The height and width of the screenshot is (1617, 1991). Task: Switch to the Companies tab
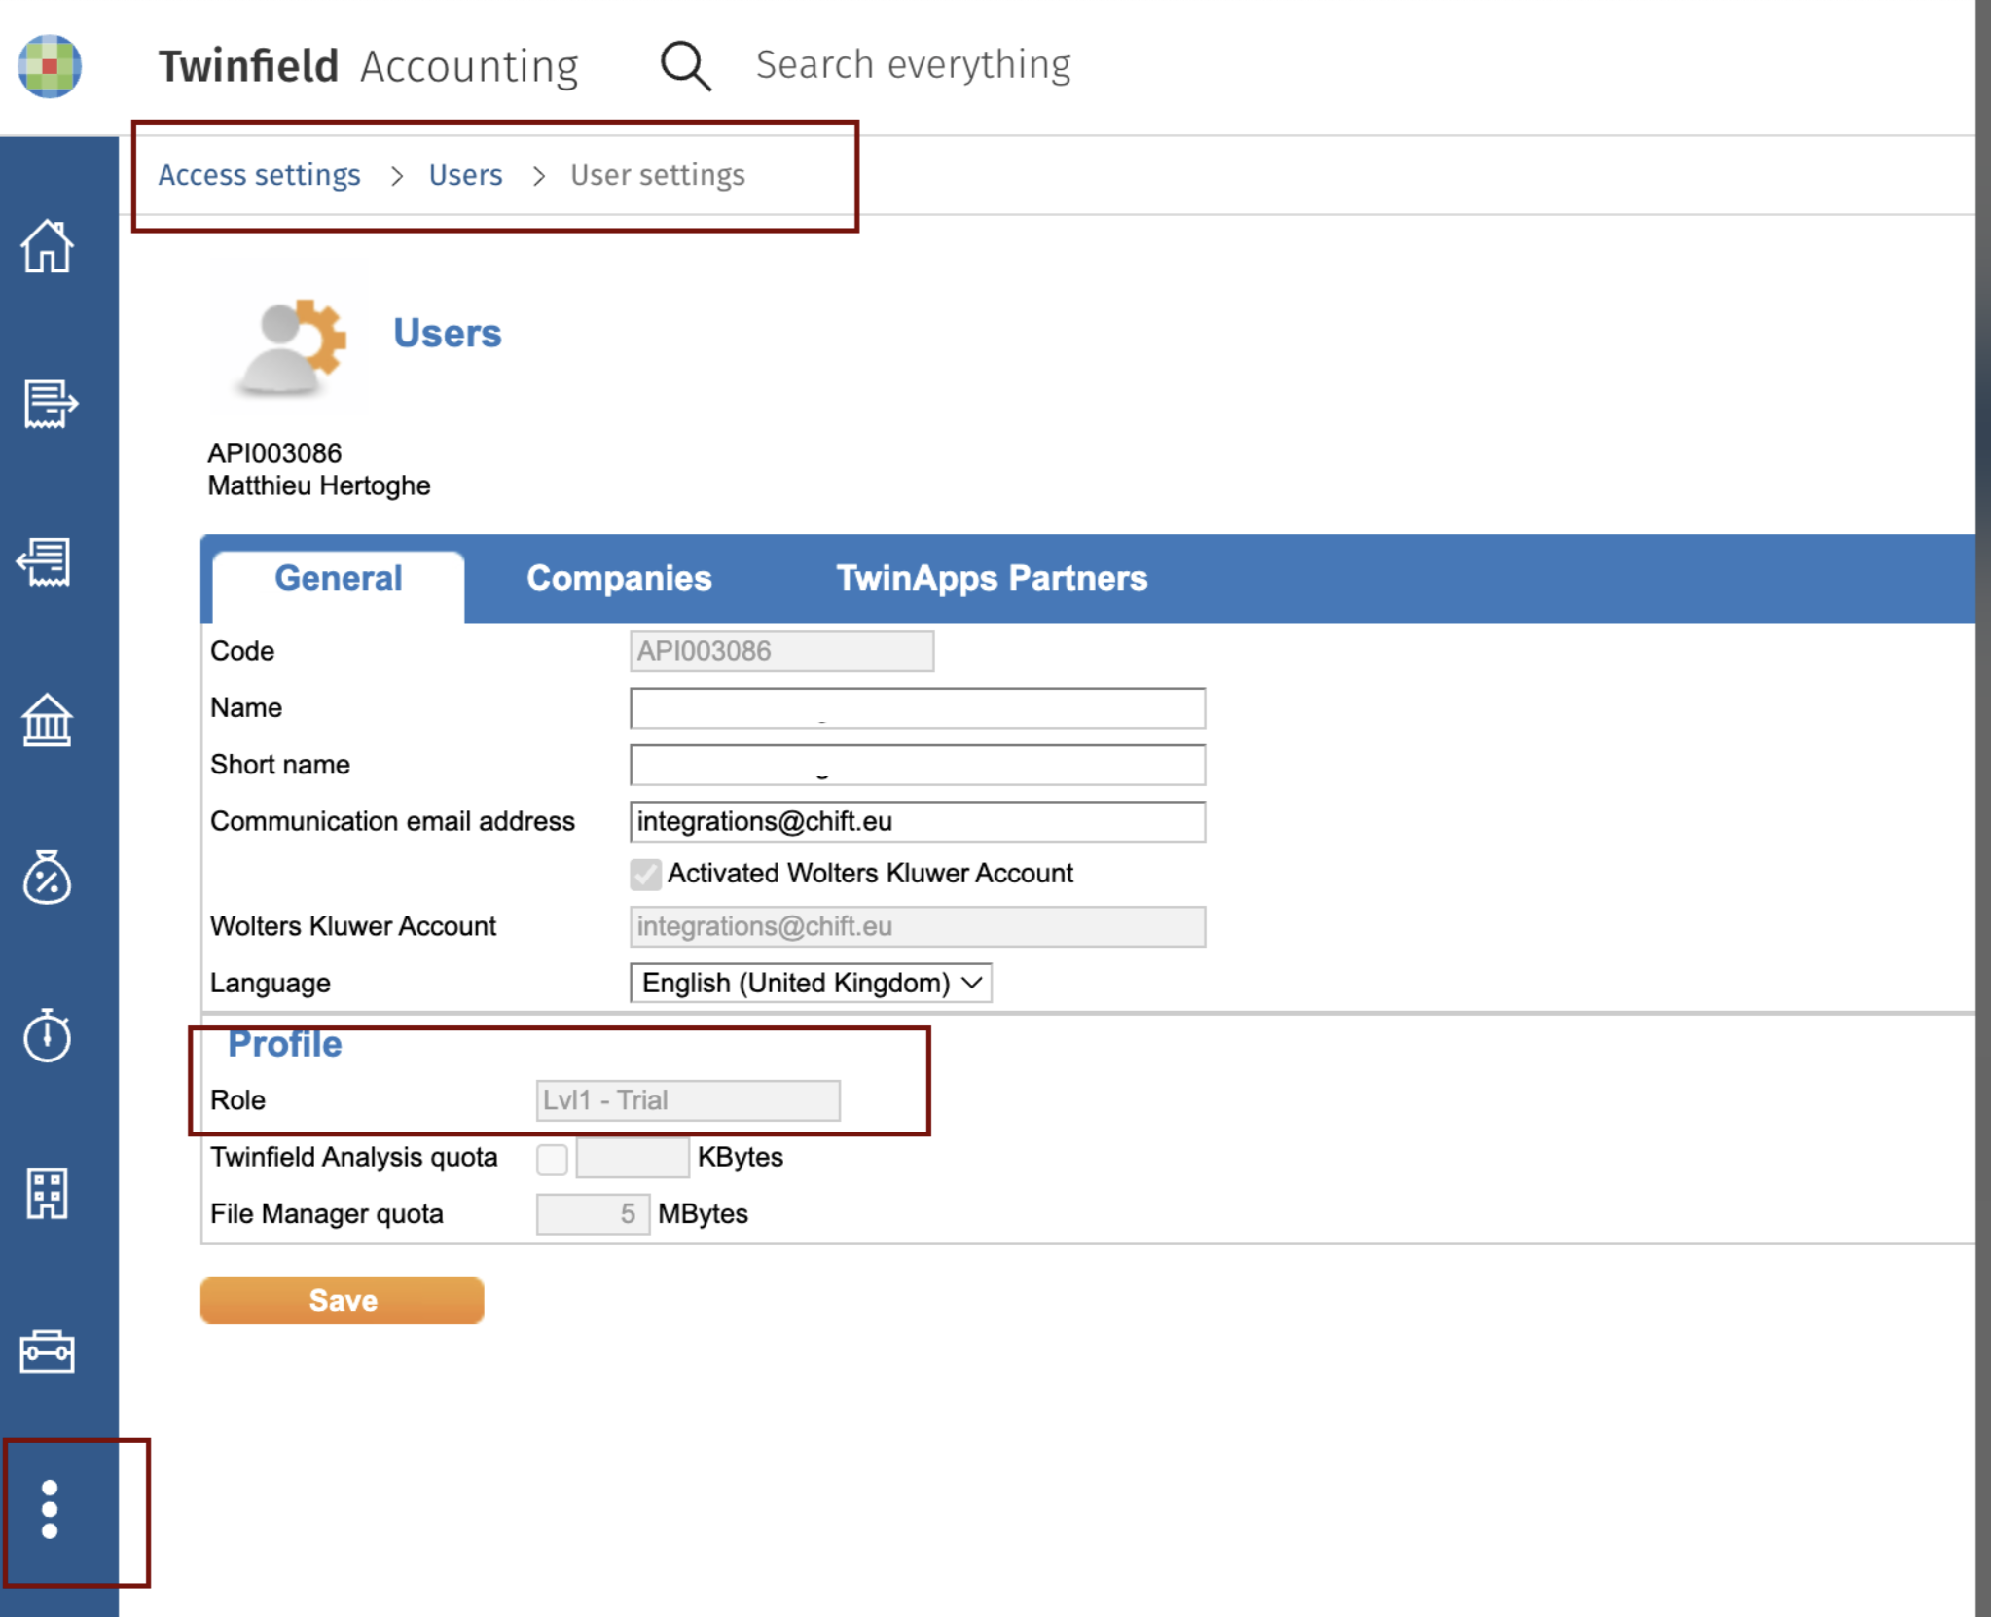click(619, 578)
